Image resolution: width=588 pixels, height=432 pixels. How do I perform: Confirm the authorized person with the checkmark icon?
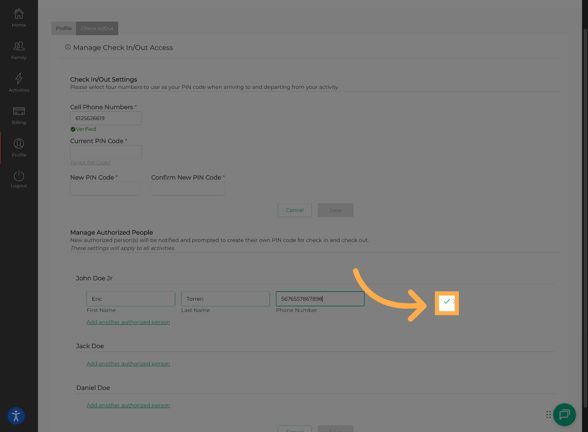pos(447,302)
